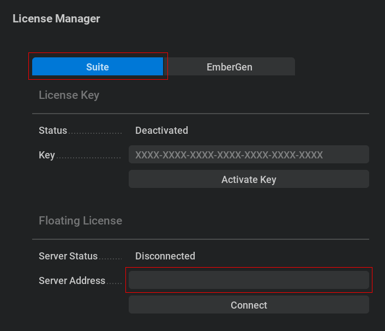The width and height of the screenshot is (385, 331).
Task: Select the Suite tab
Action: click(x=98, y=67)
